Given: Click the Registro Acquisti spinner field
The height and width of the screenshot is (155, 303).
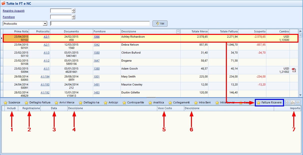Looking at the screenshot, I should click(x=61, y=11).
